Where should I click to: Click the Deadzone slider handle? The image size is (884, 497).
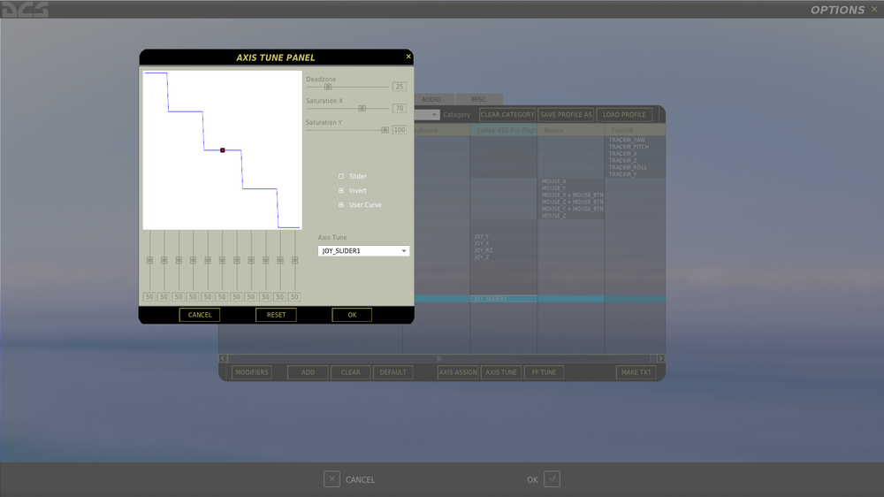coord(328,87)
